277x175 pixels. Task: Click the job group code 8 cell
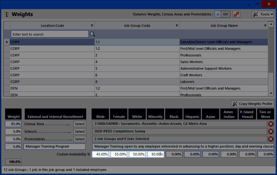137,82
